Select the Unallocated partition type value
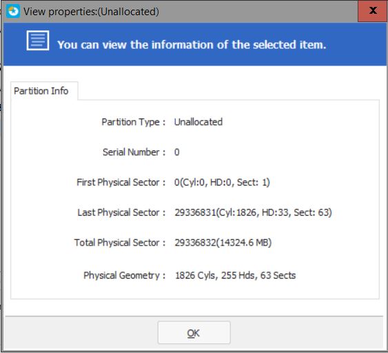388x353 pixels. (x=198, y=122)
